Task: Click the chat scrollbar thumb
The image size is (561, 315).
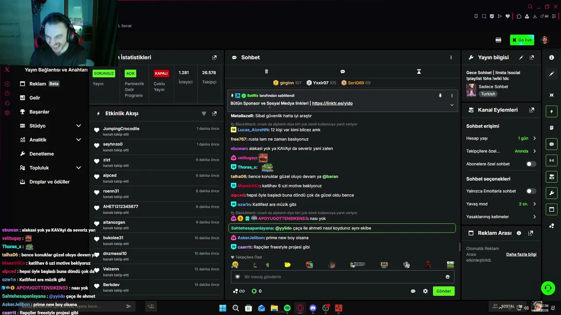Action: point(459,247)
